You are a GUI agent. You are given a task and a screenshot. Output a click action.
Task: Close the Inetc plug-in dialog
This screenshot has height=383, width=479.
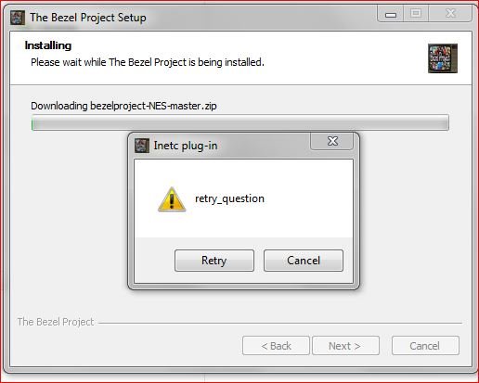coord(332,141)
